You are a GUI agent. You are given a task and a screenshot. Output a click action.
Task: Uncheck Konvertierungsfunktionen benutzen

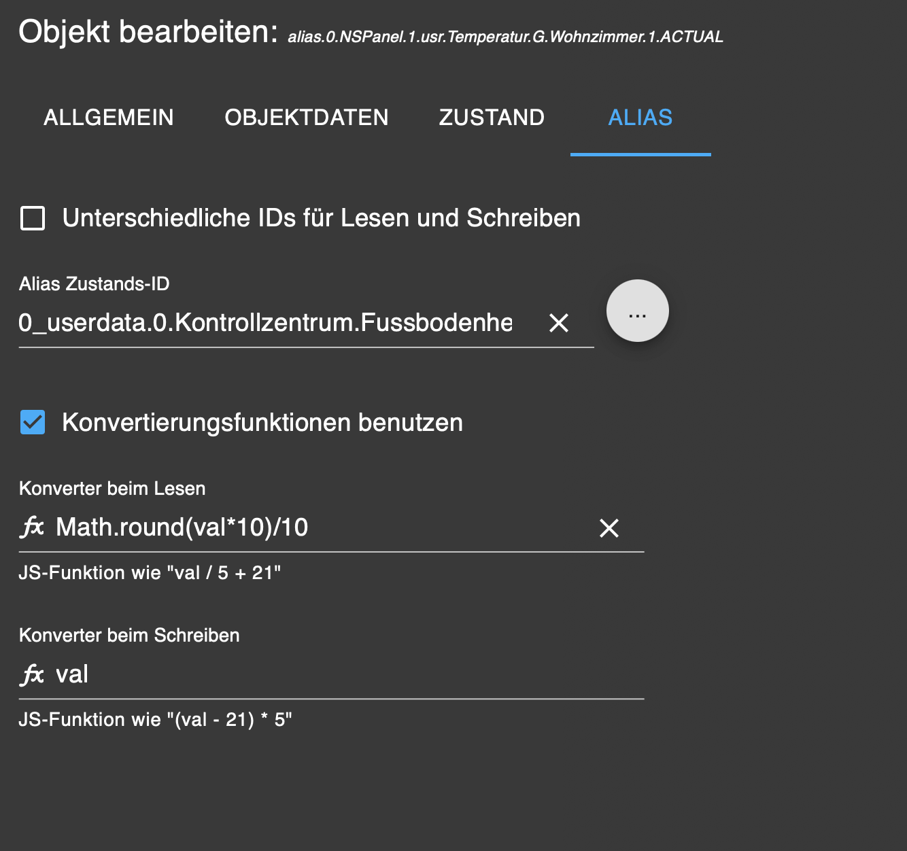(33, 422)
